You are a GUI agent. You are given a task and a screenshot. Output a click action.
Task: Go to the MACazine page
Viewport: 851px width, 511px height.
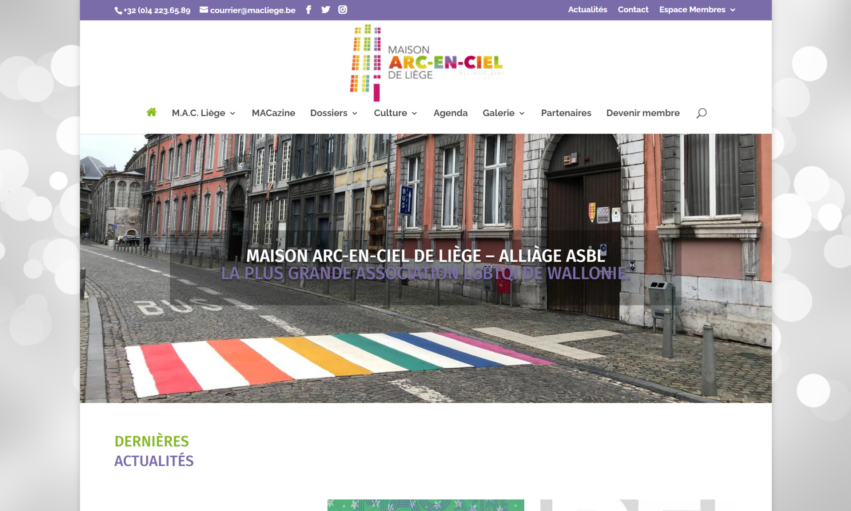[x=274, y=113]
